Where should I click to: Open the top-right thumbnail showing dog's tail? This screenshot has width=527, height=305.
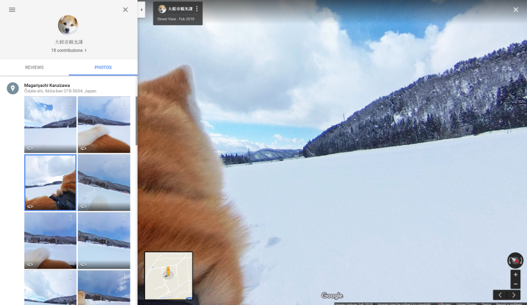click(104, 125)
